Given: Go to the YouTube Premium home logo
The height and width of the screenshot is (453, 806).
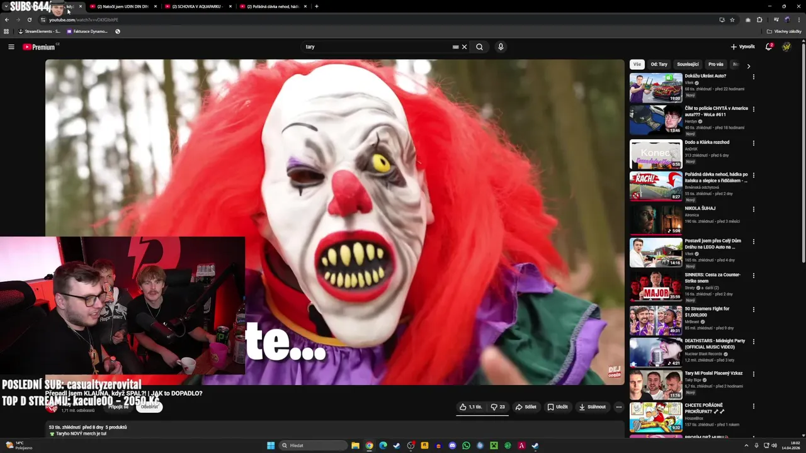Looking at the screenshot, I should tap(39, 47).
